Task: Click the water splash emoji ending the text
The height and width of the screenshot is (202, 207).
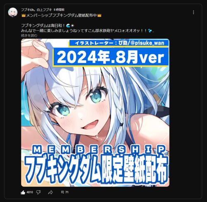Action: click(149, 31)
